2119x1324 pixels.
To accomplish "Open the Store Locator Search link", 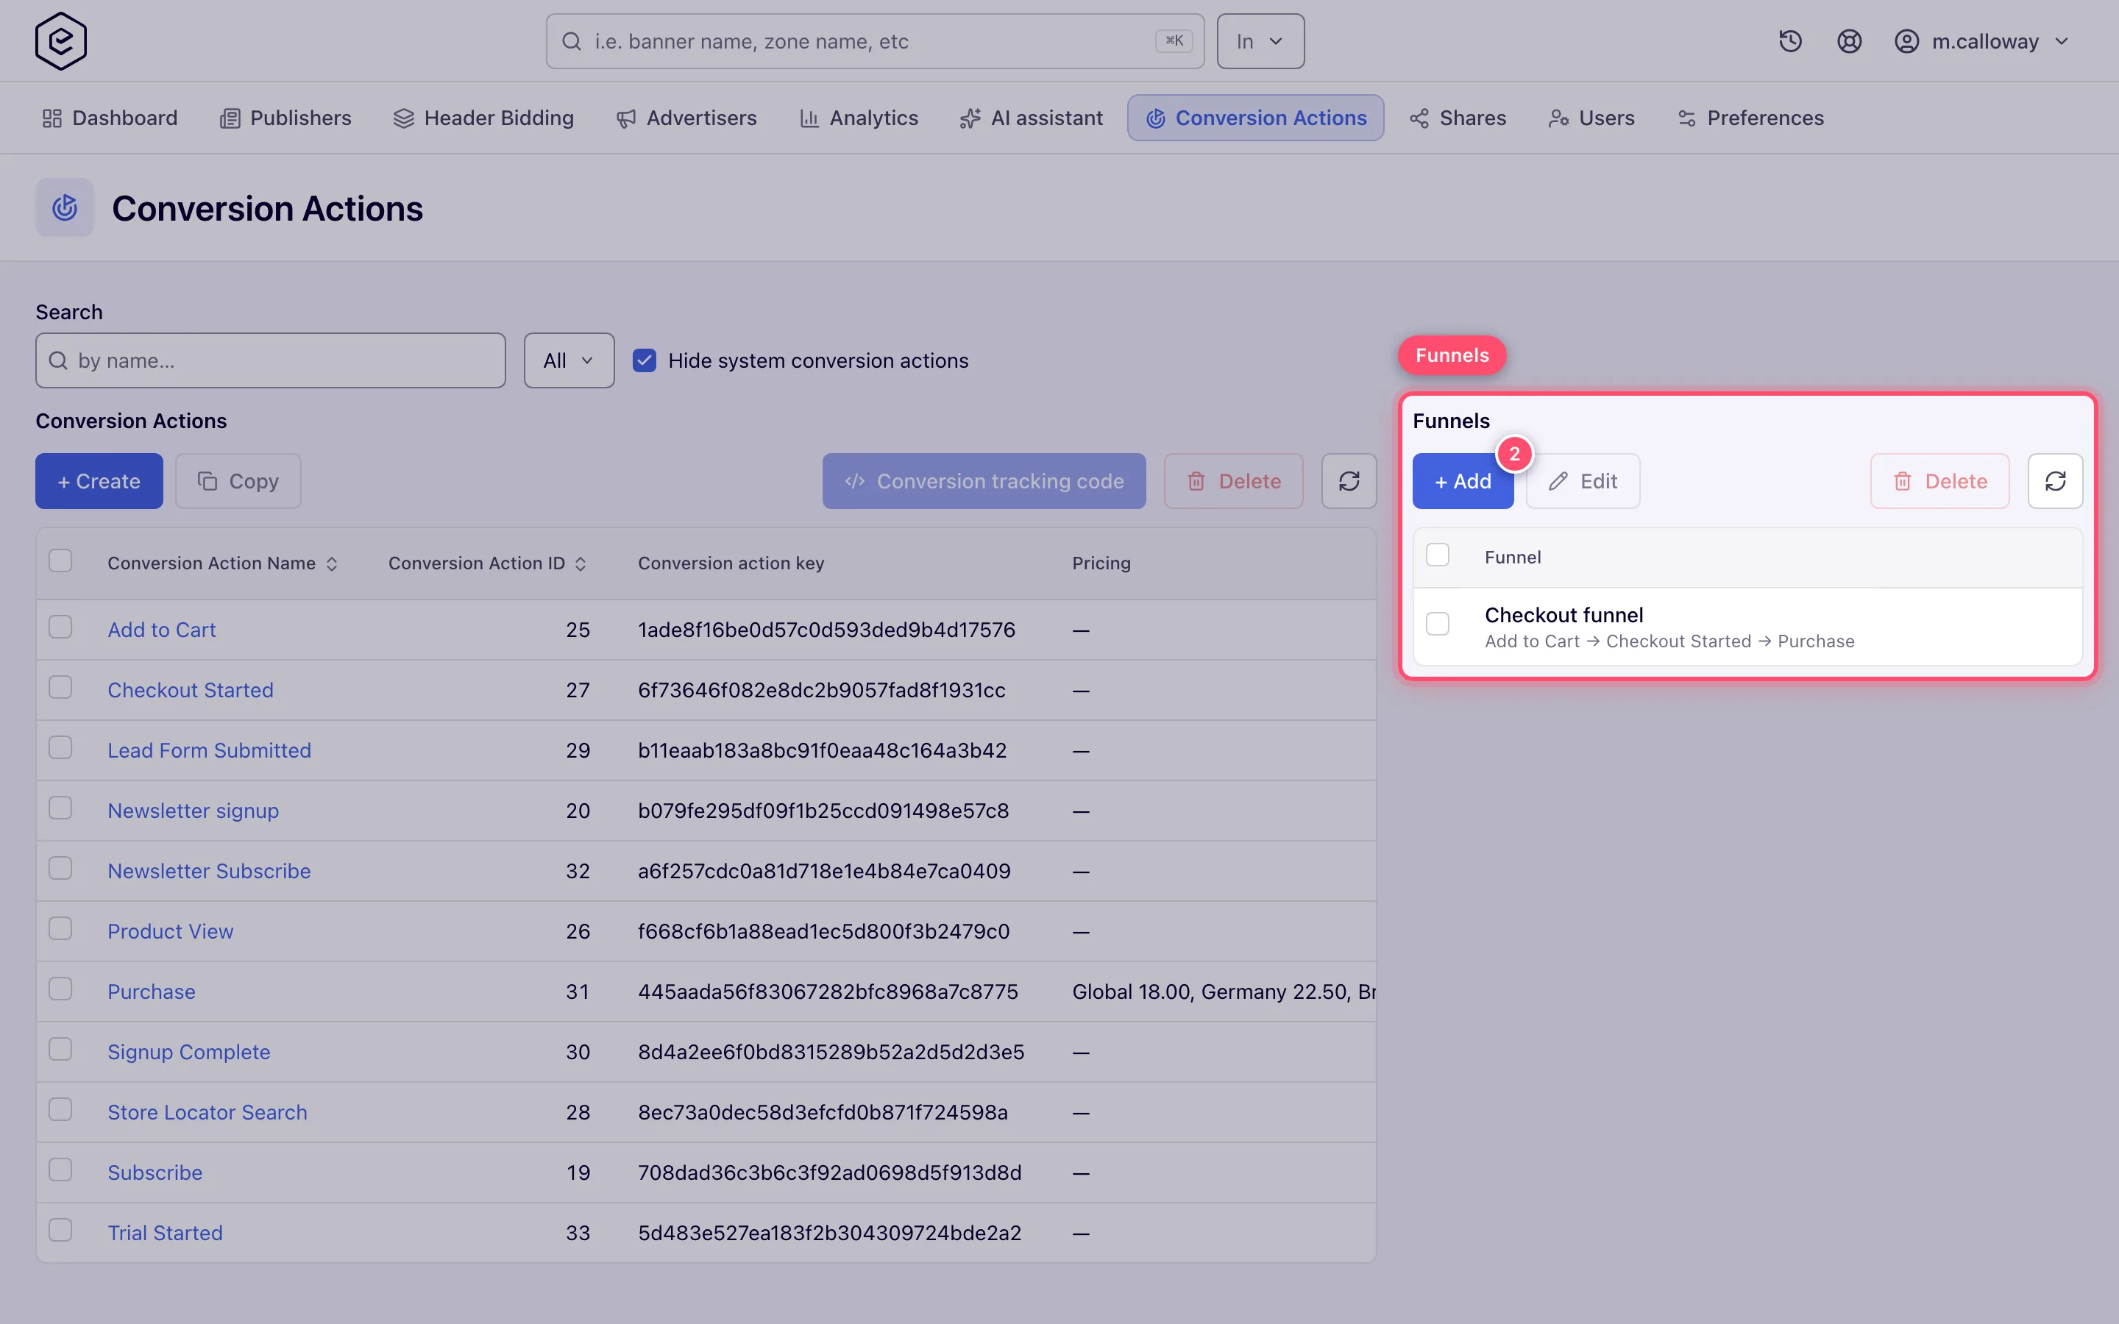I will point(207,1112).
